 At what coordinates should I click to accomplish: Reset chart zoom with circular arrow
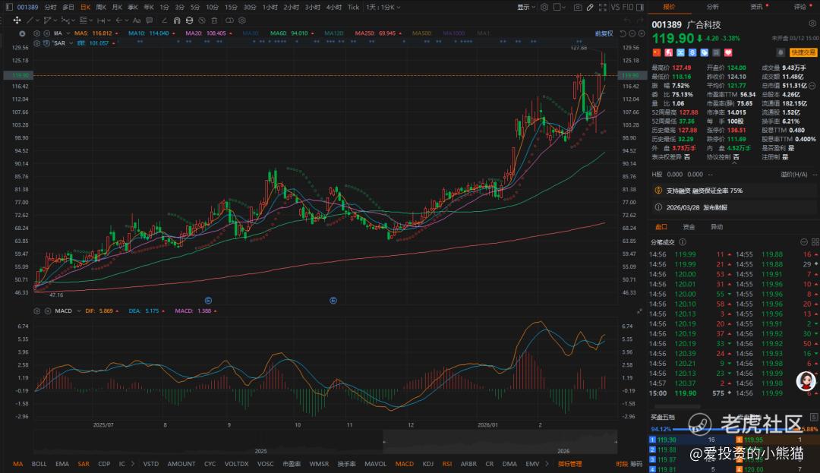point(623,33)
